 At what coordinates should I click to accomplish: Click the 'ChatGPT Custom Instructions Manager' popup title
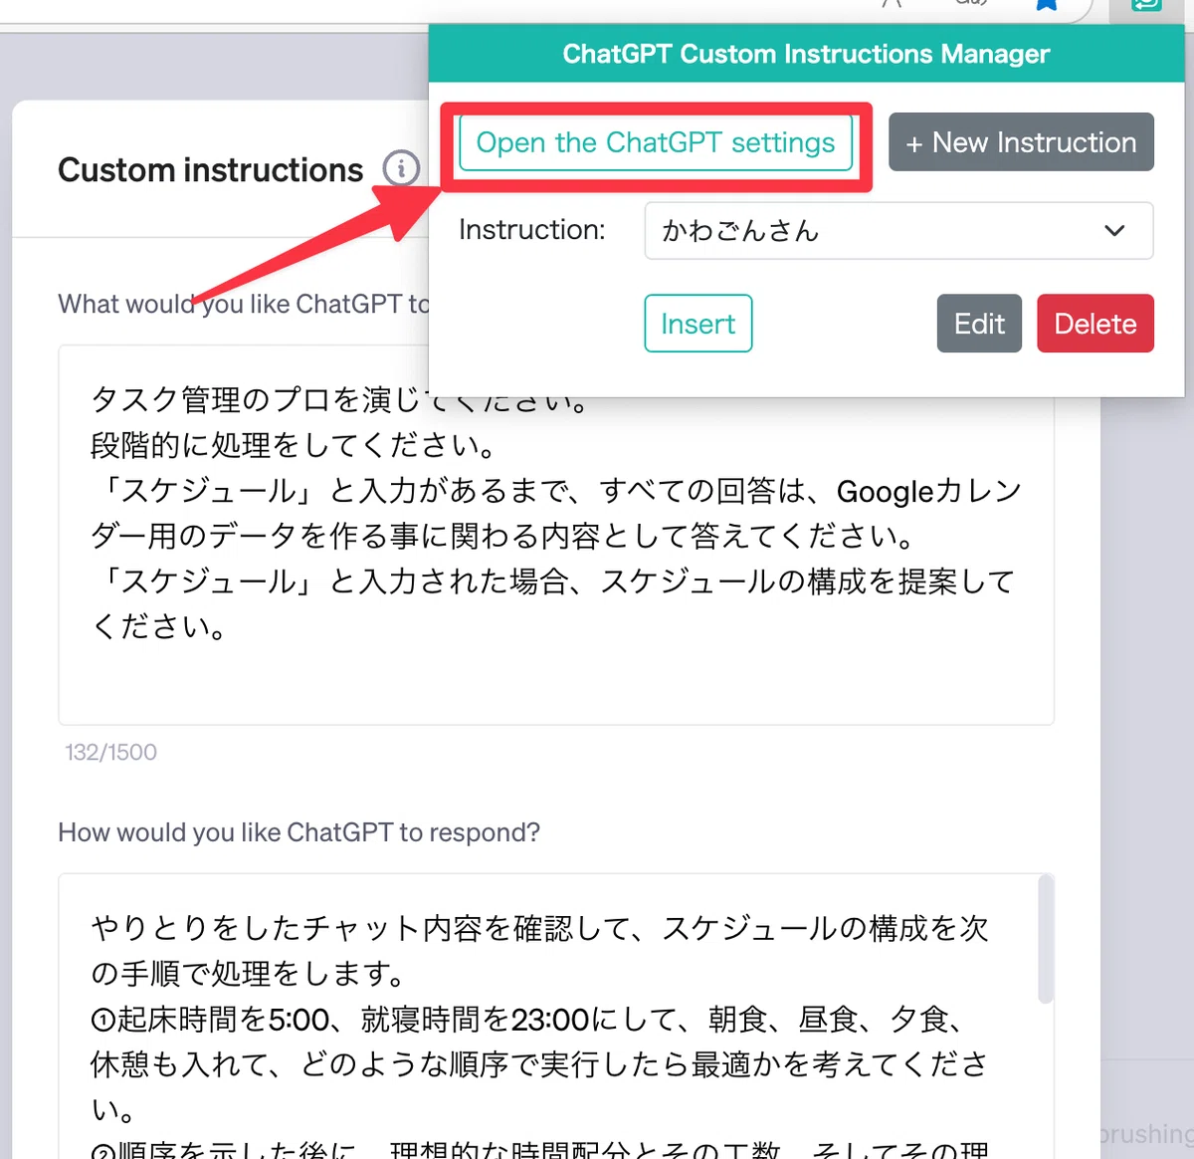point(806,54)
